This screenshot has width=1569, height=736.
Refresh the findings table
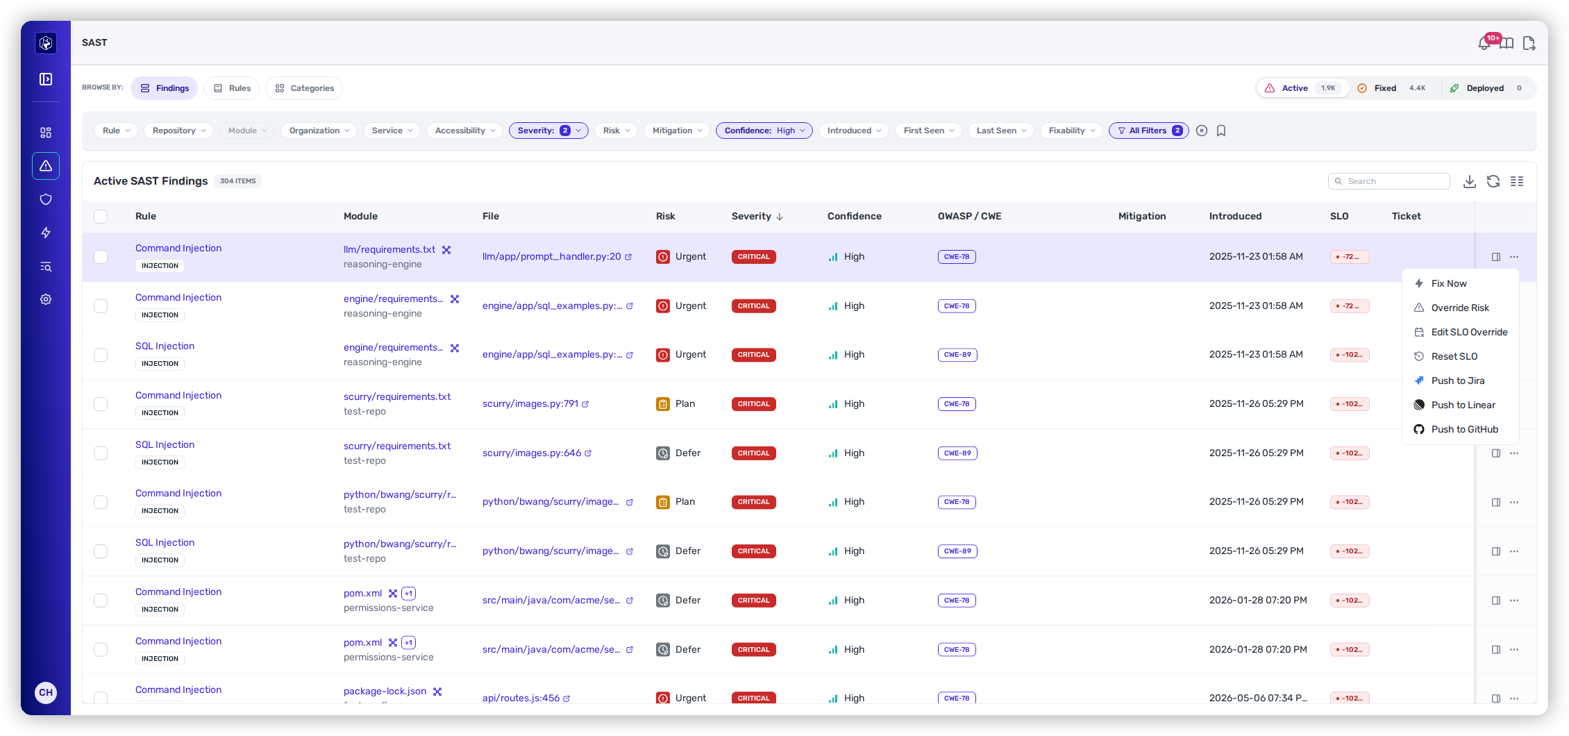coord(1493,181)
